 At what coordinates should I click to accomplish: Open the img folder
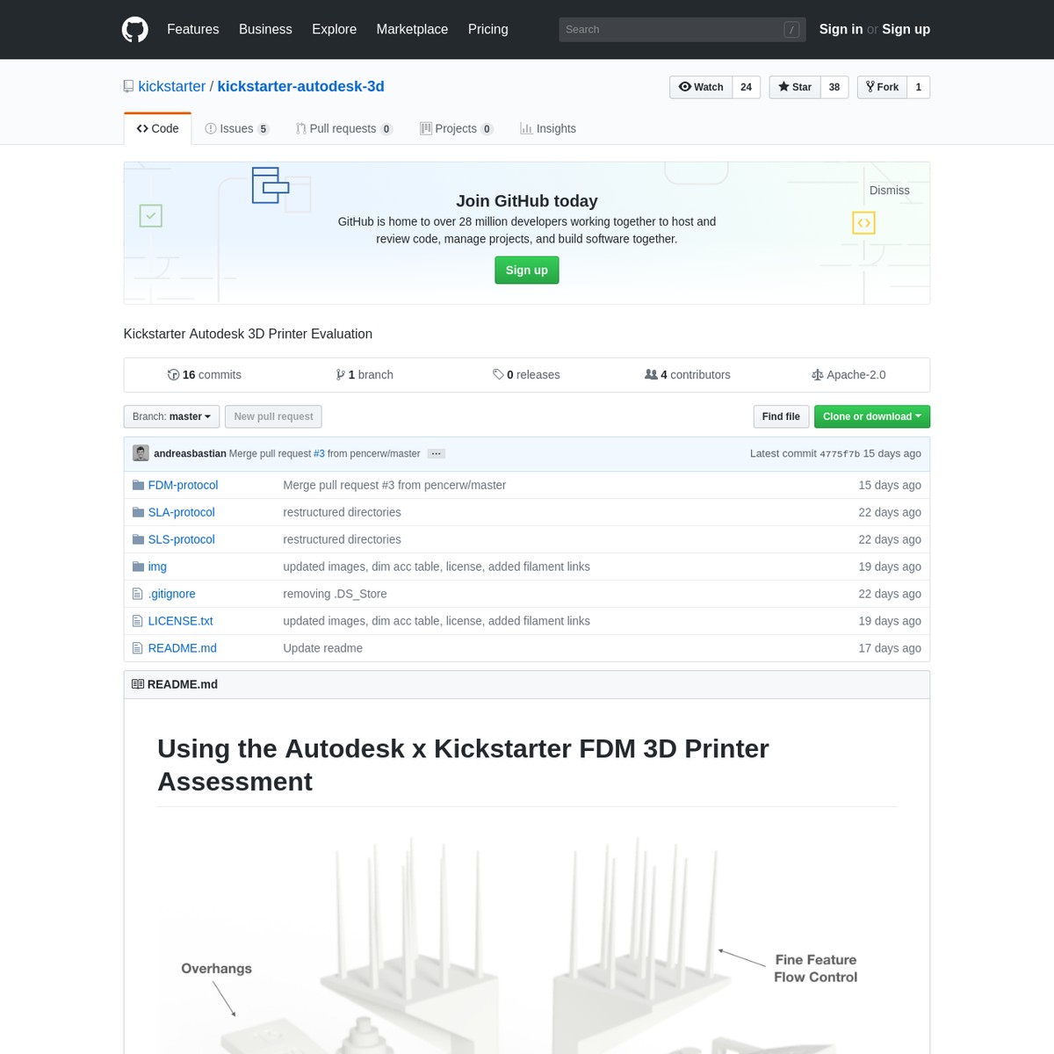pos(157,567)
